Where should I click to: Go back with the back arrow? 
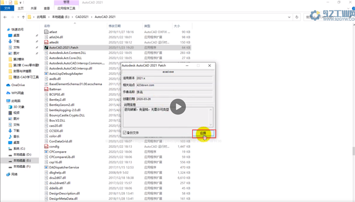[x=5, y=17]
